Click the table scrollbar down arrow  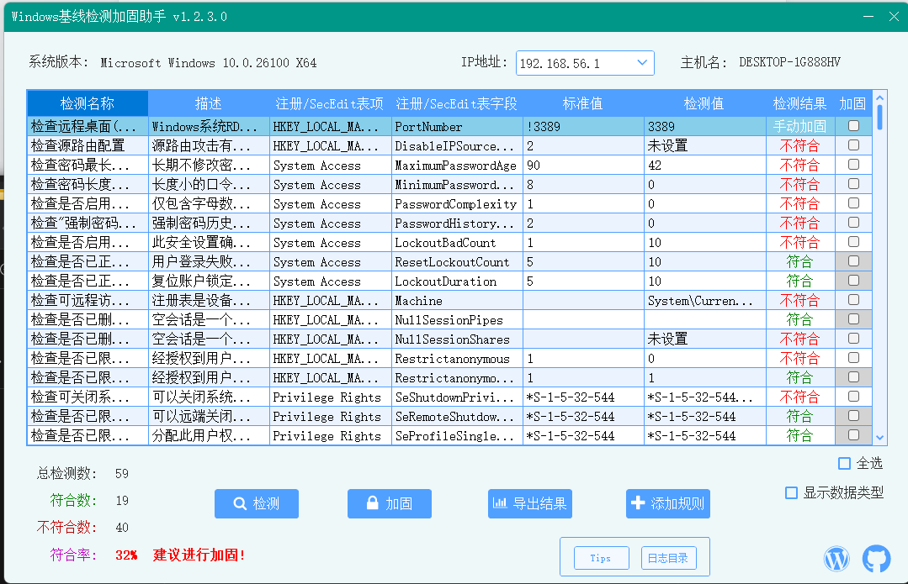[x=879, y=438]
